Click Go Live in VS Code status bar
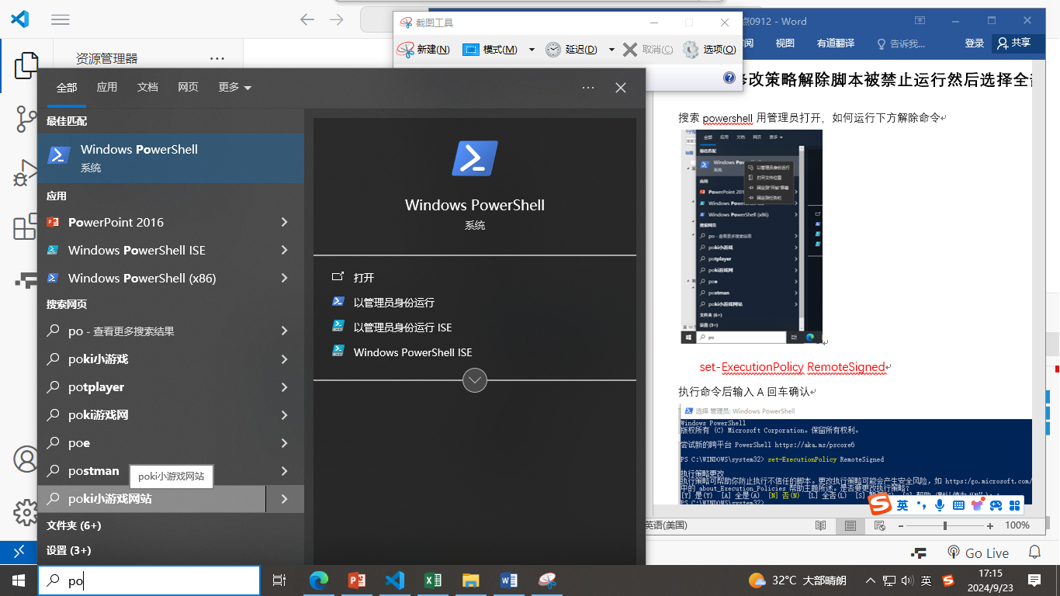The image size is (1060, 596). click(978, 553)
